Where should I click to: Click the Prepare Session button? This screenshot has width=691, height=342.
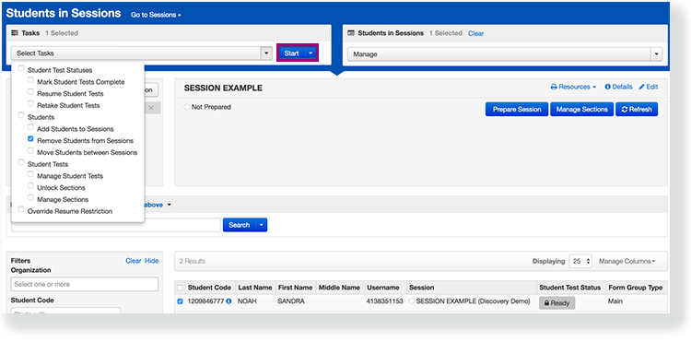pyautogui.click(x=517, y=110)
